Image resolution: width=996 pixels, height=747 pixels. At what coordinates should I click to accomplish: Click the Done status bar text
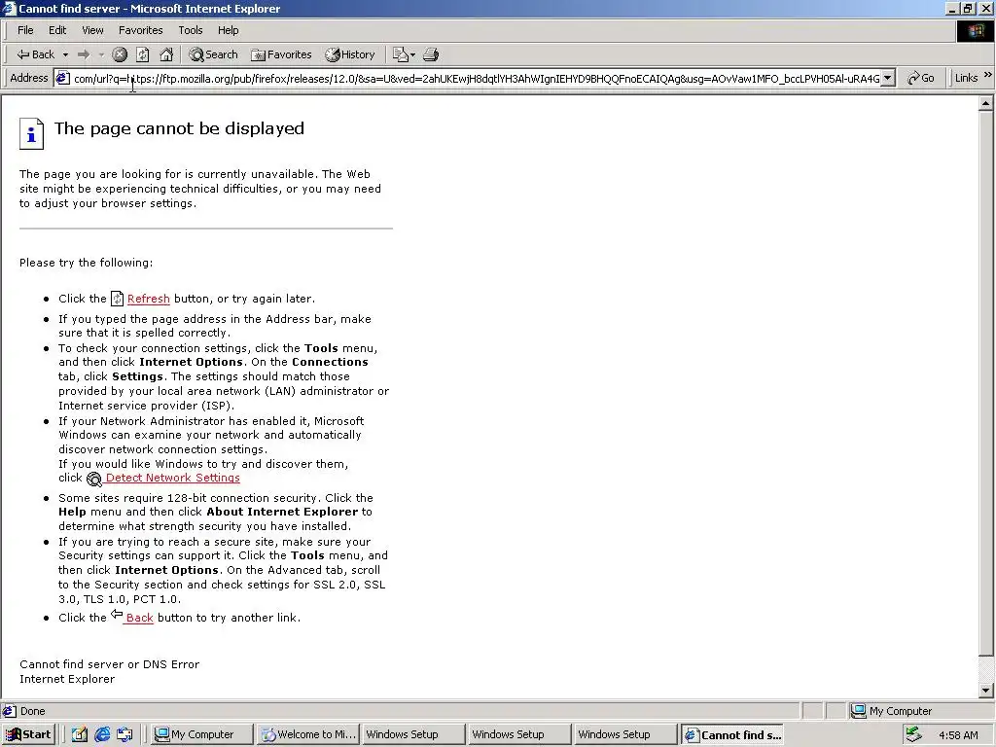click(x=32, y=711)
